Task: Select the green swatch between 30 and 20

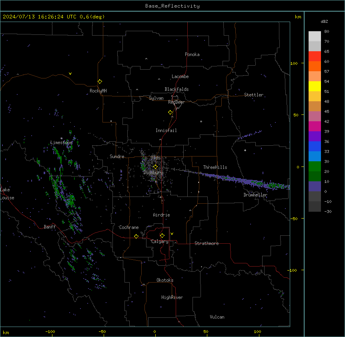Action: 315,166
